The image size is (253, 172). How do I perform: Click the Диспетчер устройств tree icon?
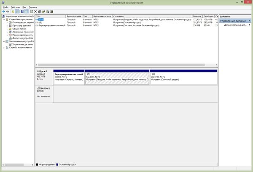pos(10,38)
